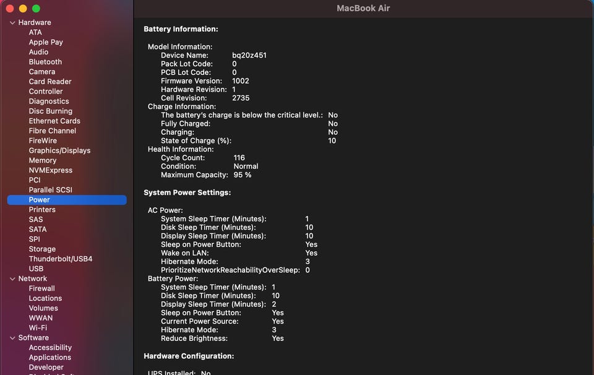Select FireWire in the sidebar
The width and height of the screenshot is (594, 375).
pyautogui.click(x=43, y=141)
